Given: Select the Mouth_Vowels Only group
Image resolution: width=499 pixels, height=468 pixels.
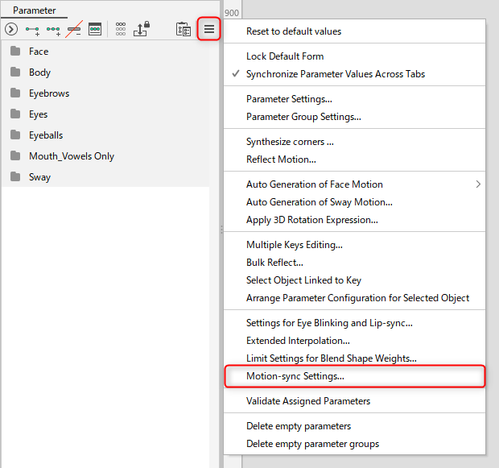Looking at the screenshot, I should pyautogui.click(x=71, y=156).
